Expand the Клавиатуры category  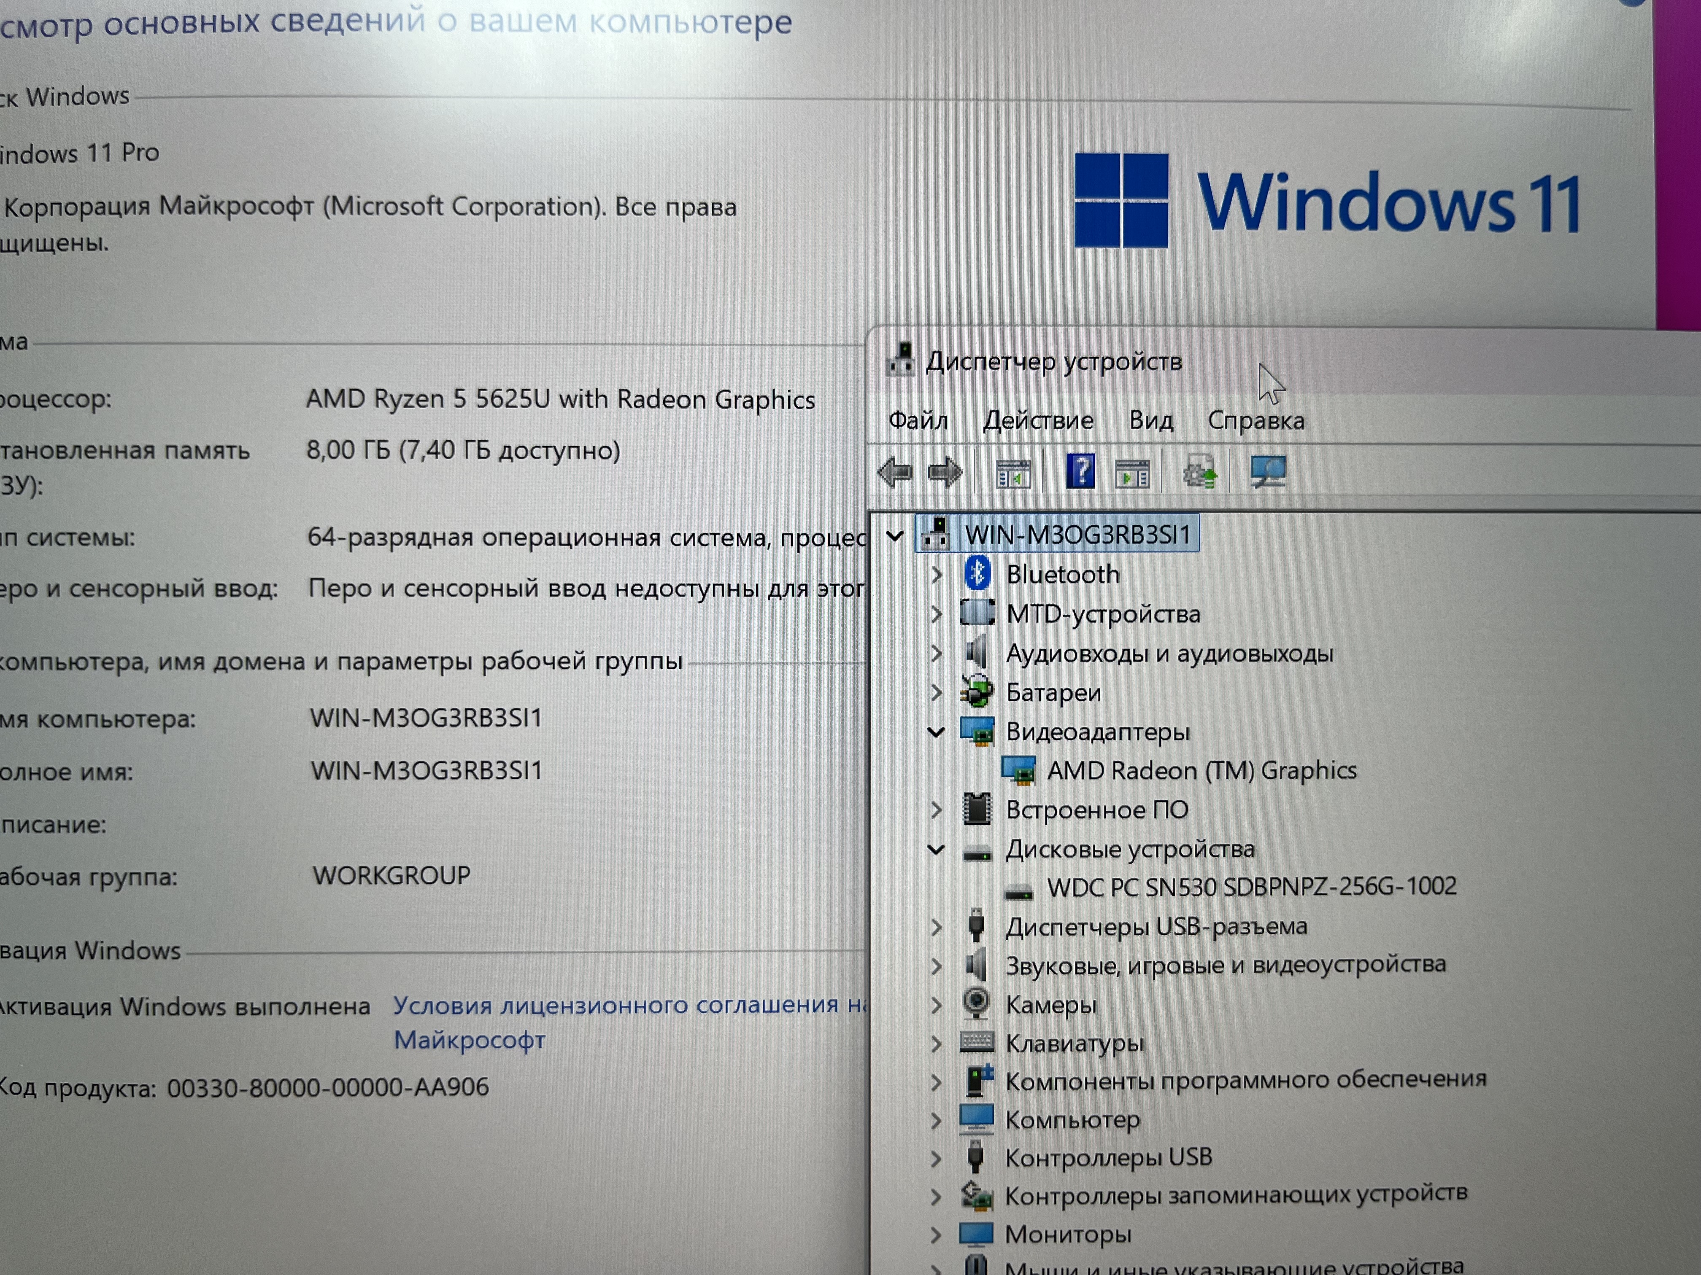click(x=936, y=1043)
